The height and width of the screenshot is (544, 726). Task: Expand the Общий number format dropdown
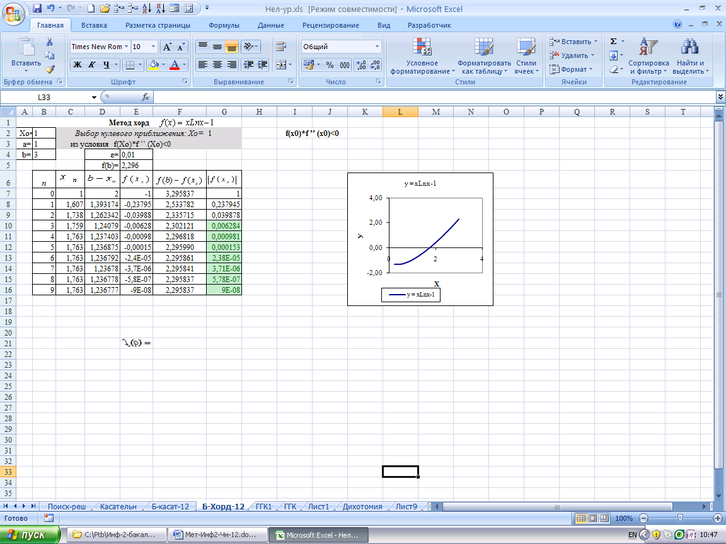(x=377, y=47)
